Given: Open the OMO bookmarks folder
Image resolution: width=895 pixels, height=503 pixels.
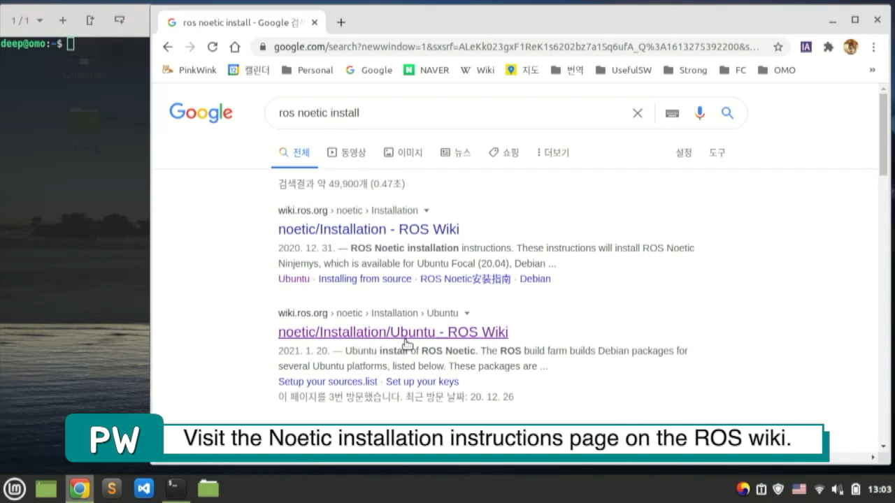Looking at the screenshot, I should point(776,70).
